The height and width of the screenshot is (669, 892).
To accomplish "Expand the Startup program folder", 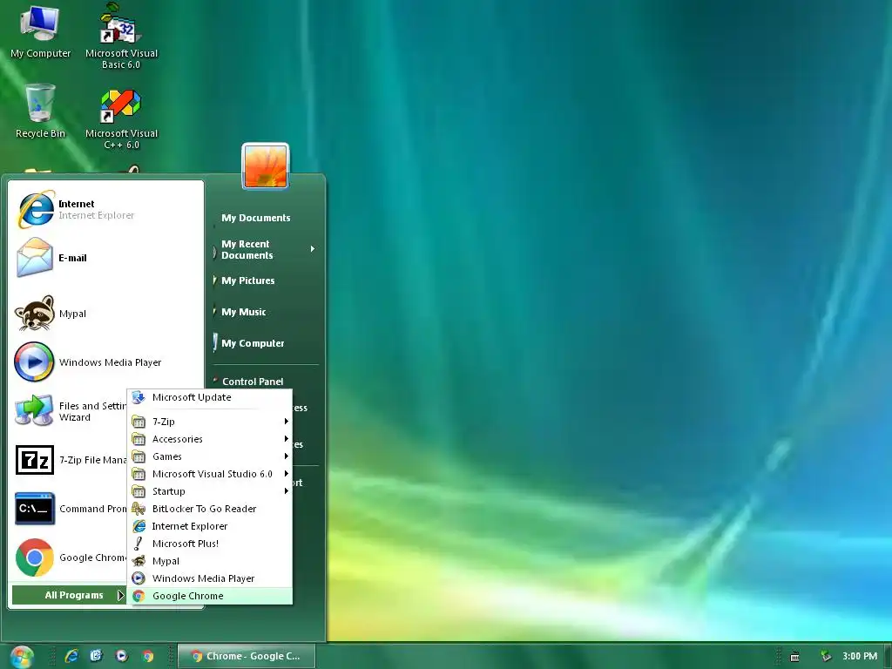I will 210,491.
